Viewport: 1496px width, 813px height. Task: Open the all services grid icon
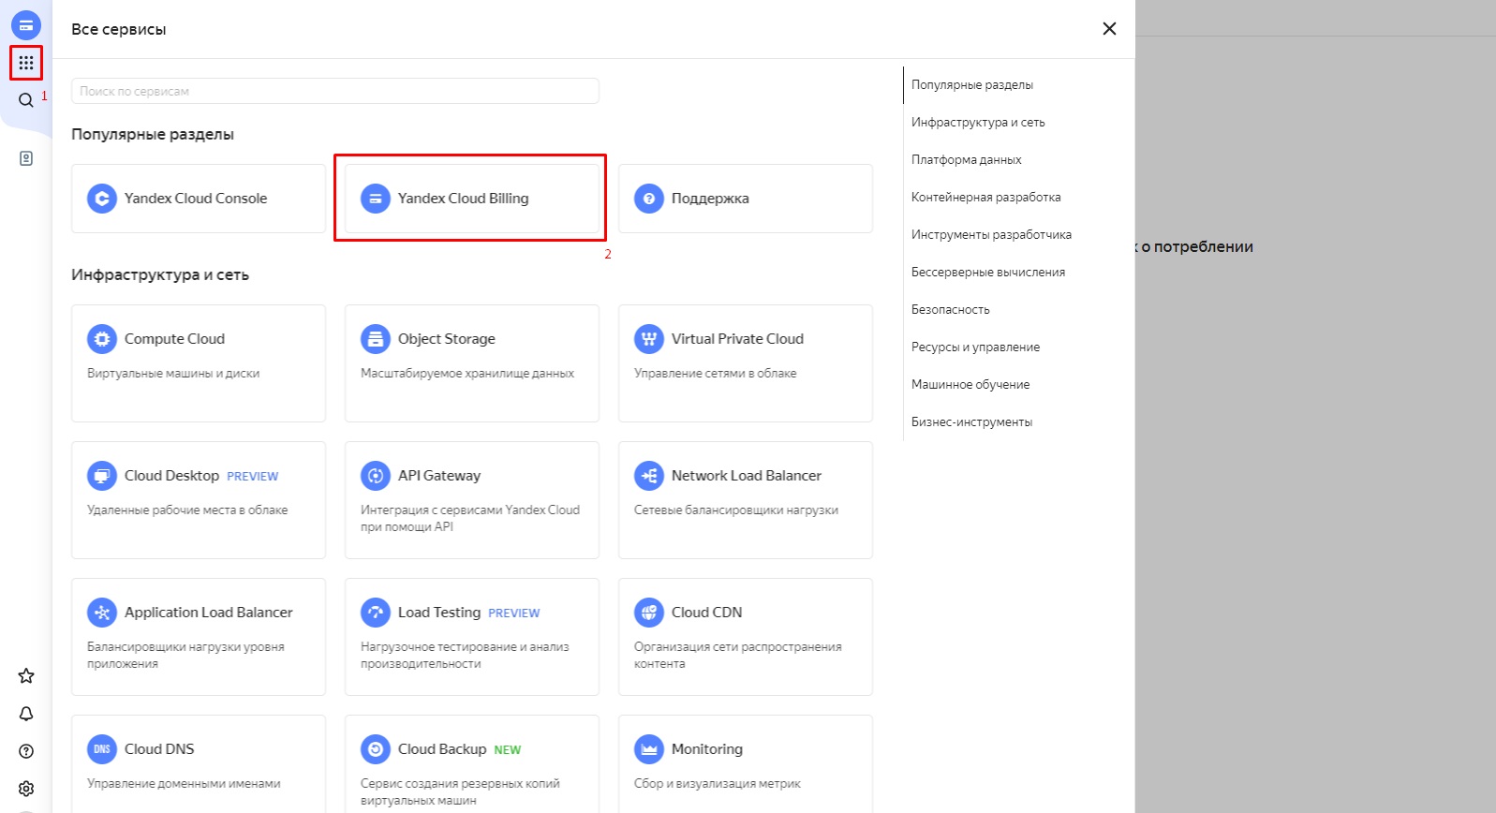pos(26,63)
